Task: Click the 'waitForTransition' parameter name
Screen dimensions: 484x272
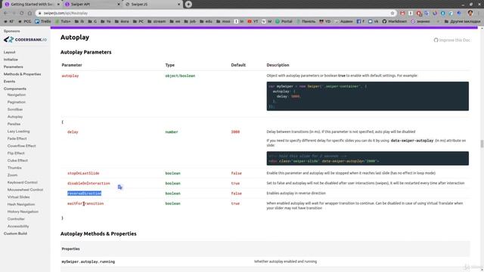Action: (x=85, y=203)
